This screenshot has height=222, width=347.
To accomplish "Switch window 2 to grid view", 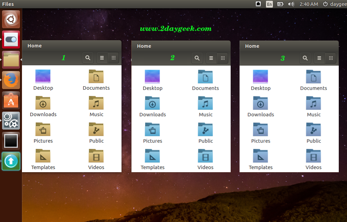I will [222, 58].
